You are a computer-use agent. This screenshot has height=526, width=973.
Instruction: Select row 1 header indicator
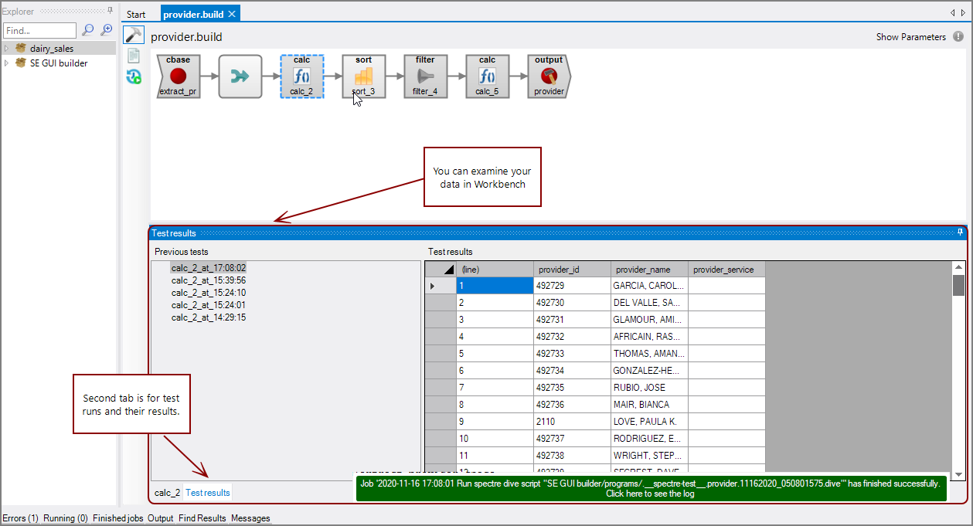(x=441, y=285)
